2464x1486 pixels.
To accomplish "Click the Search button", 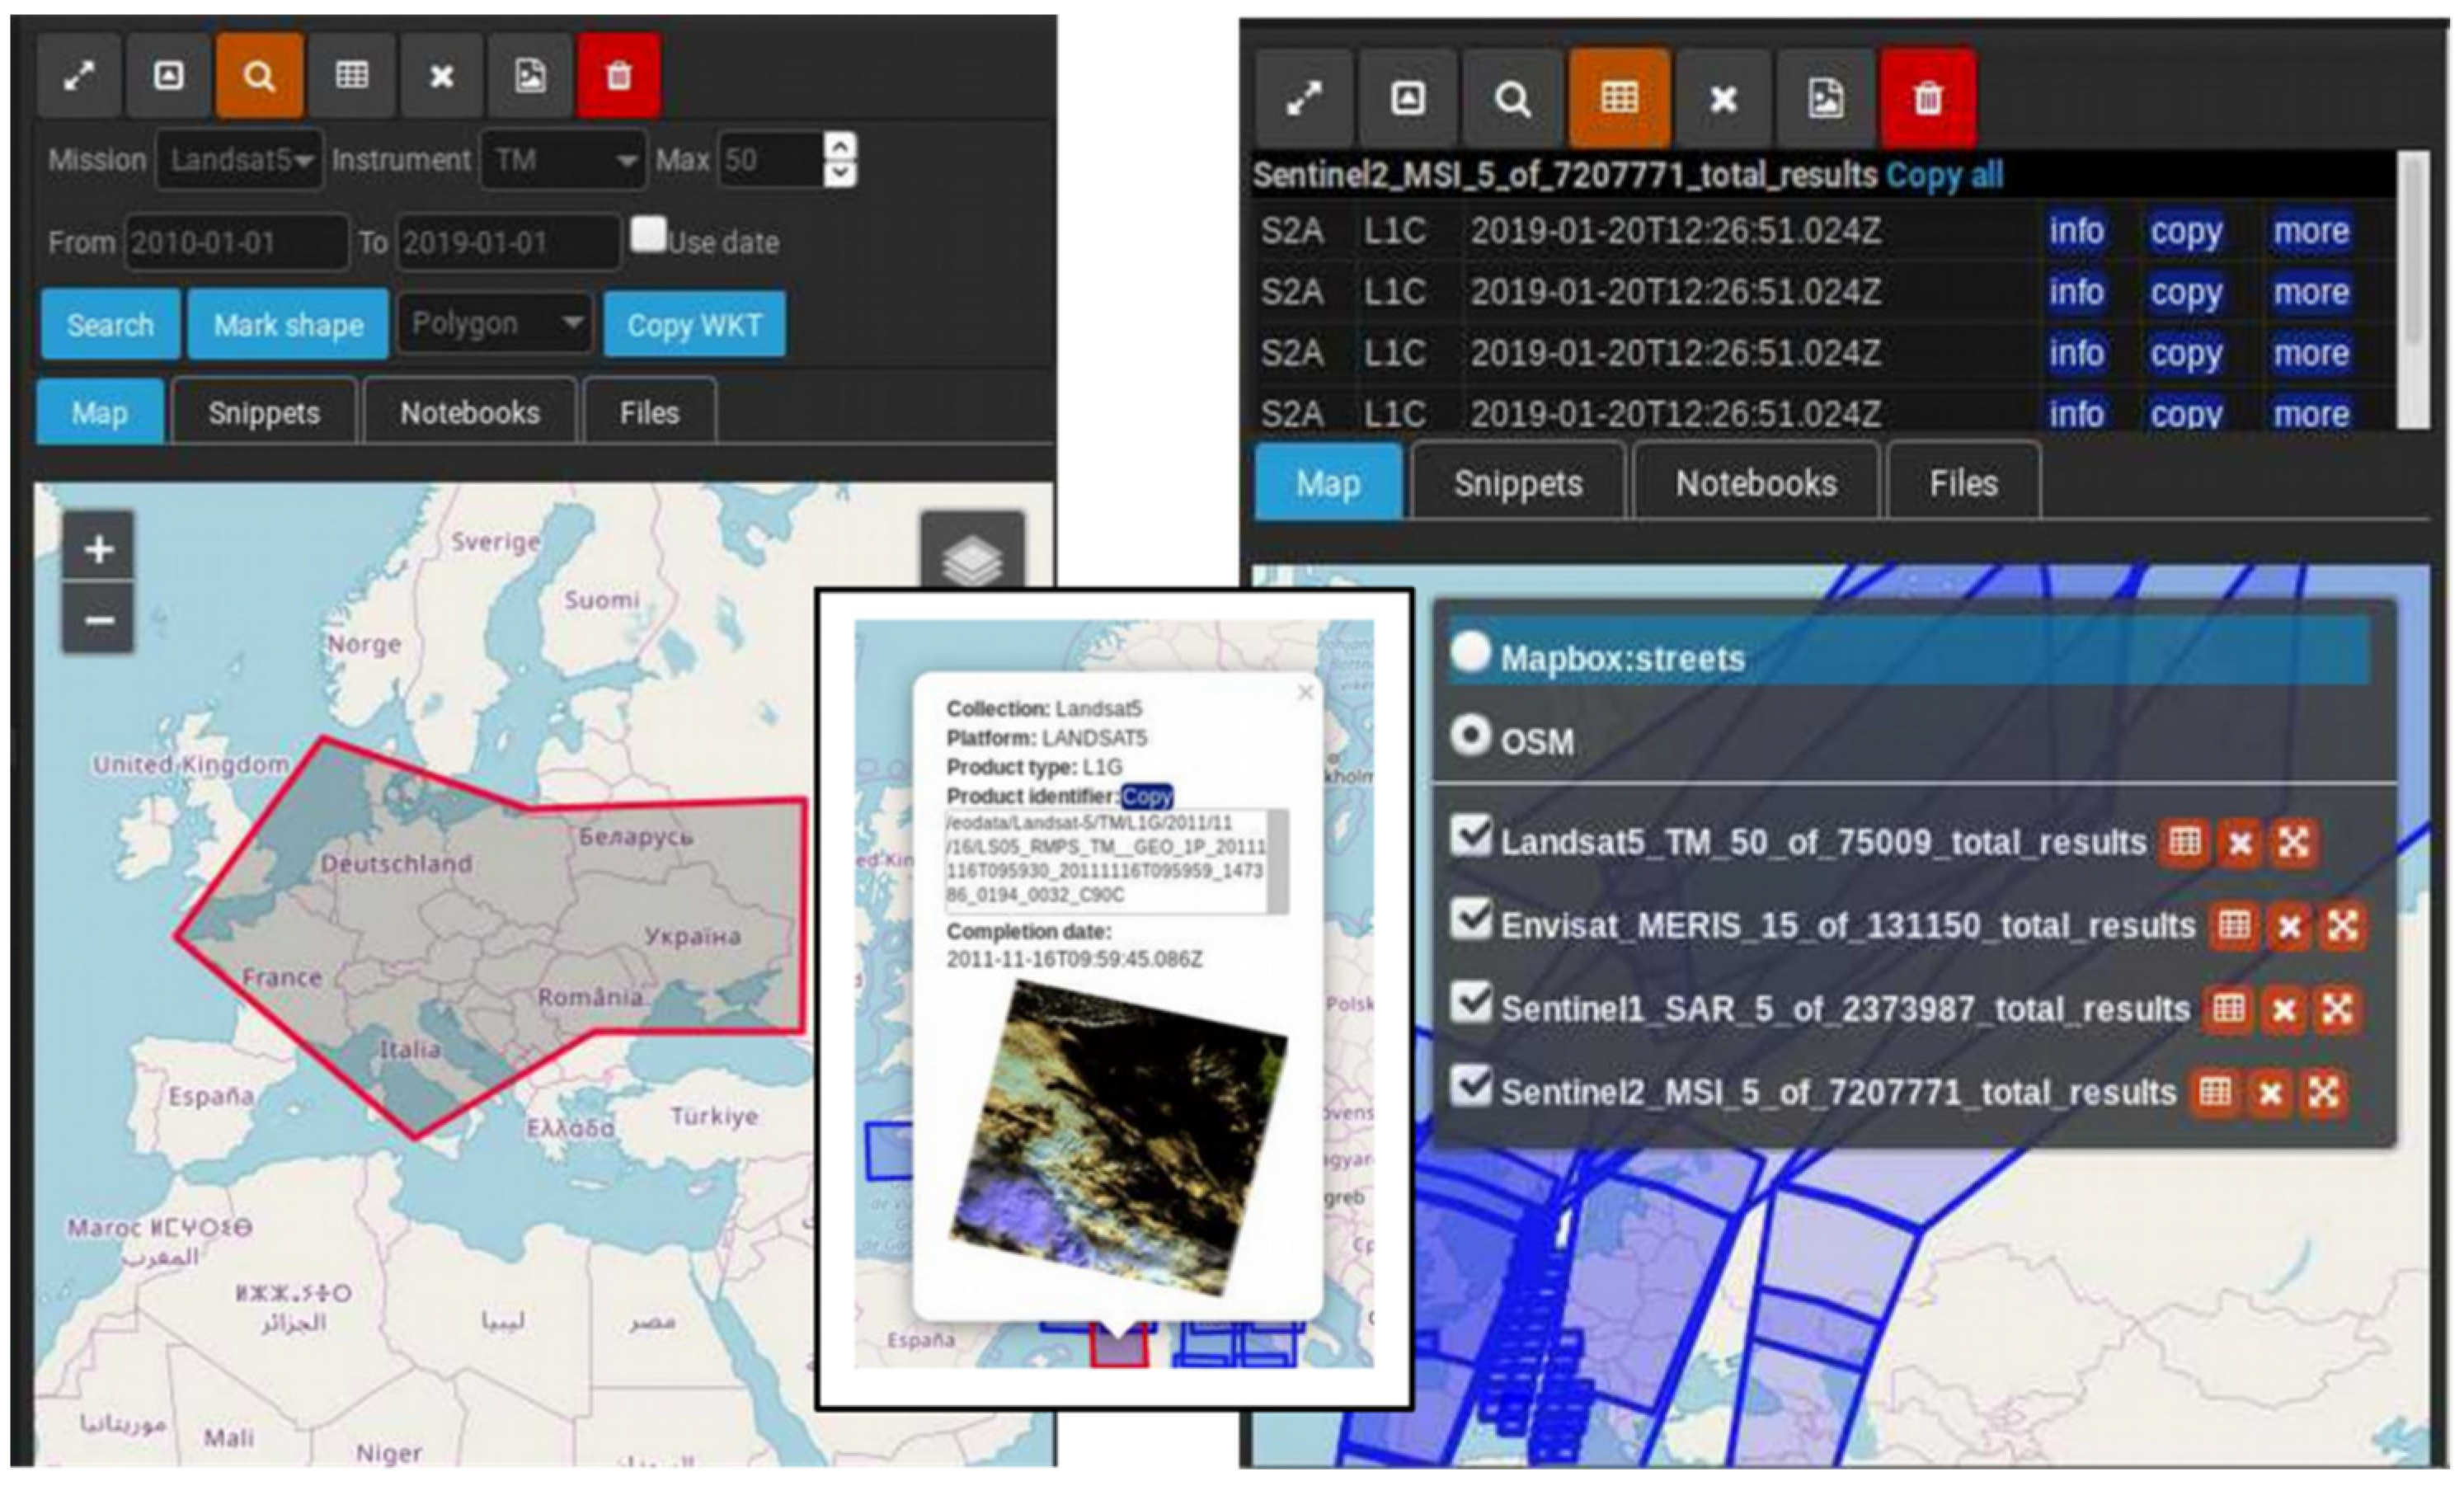I will (x=110, y=324).
